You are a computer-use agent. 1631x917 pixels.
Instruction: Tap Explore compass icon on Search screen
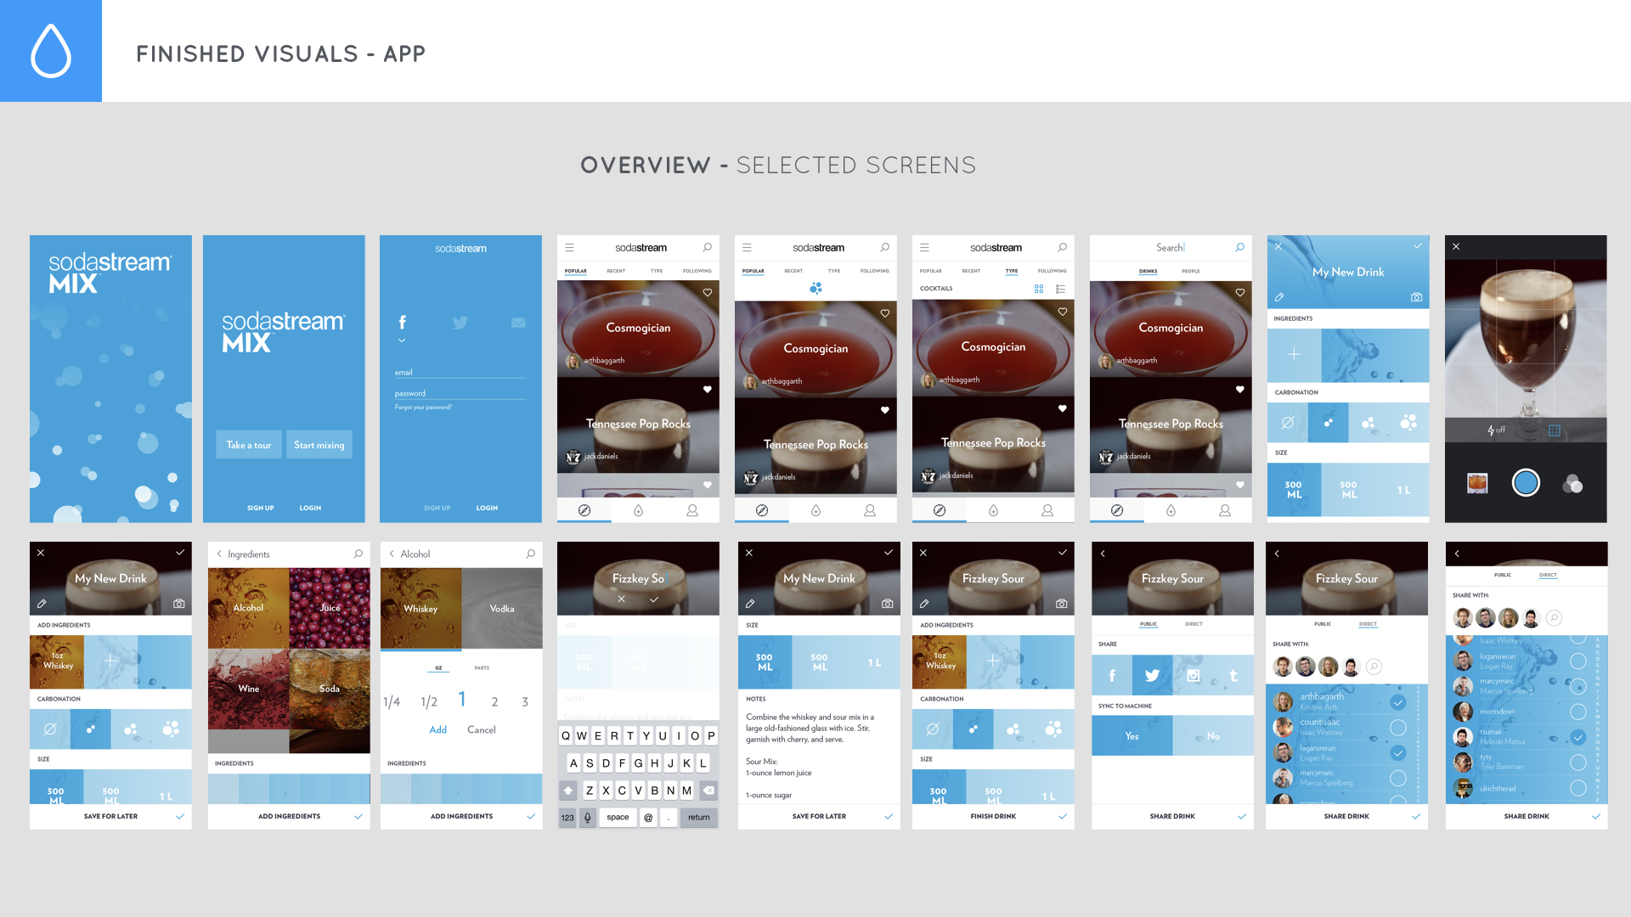(1117, 510)
